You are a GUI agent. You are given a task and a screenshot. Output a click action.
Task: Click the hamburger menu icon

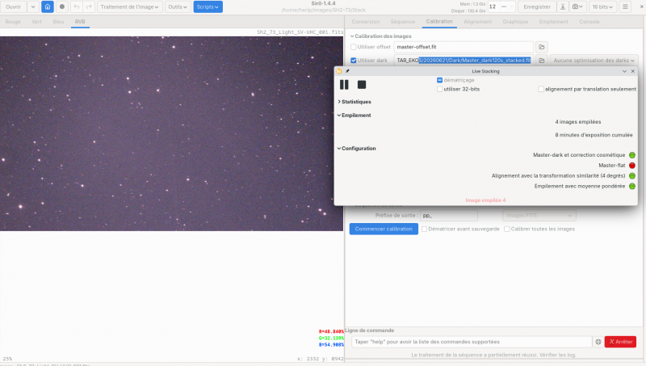click(x=625, y=6)
